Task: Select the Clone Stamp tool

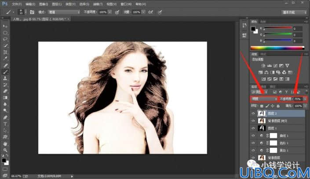Action: (x=5, y=78)
